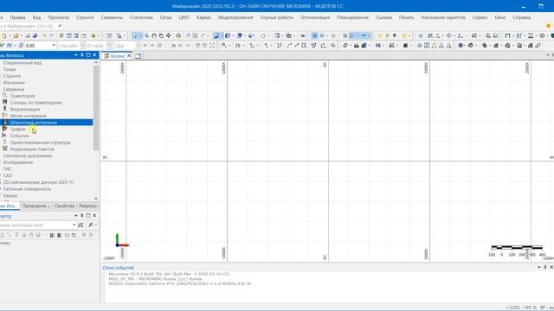554x311 pixels.
Task: Select the Траектория item under Скважина
Action: click(x=23, y=96)
